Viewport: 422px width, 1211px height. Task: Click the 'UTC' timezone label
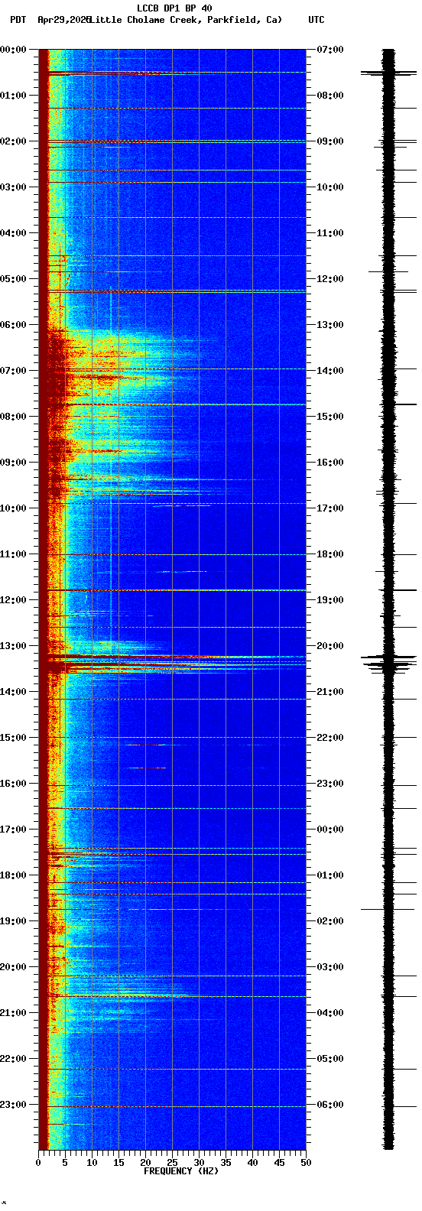(x=316, y=20)
